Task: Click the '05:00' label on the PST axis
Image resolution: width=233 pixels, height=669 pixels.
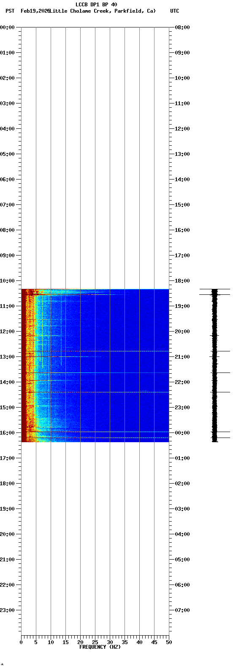Action: point(8,154)
